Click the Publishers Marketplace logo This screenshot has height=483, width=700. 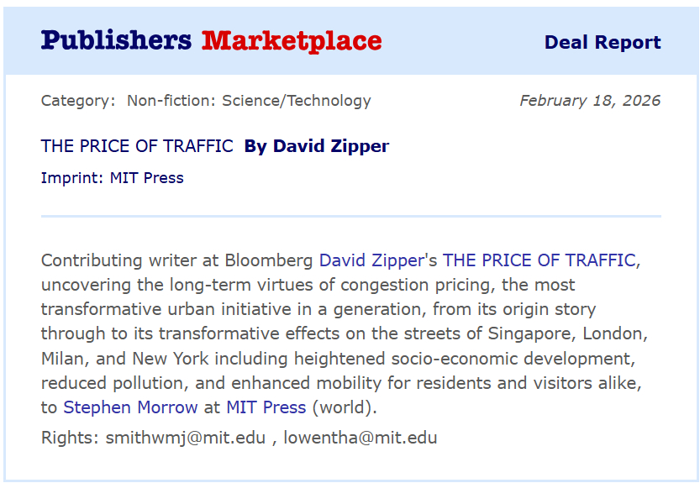pos(211,40)
